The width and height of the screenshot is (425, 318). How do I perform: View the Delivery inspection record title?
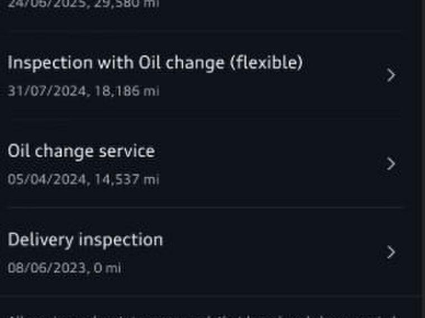pos(85,240)
